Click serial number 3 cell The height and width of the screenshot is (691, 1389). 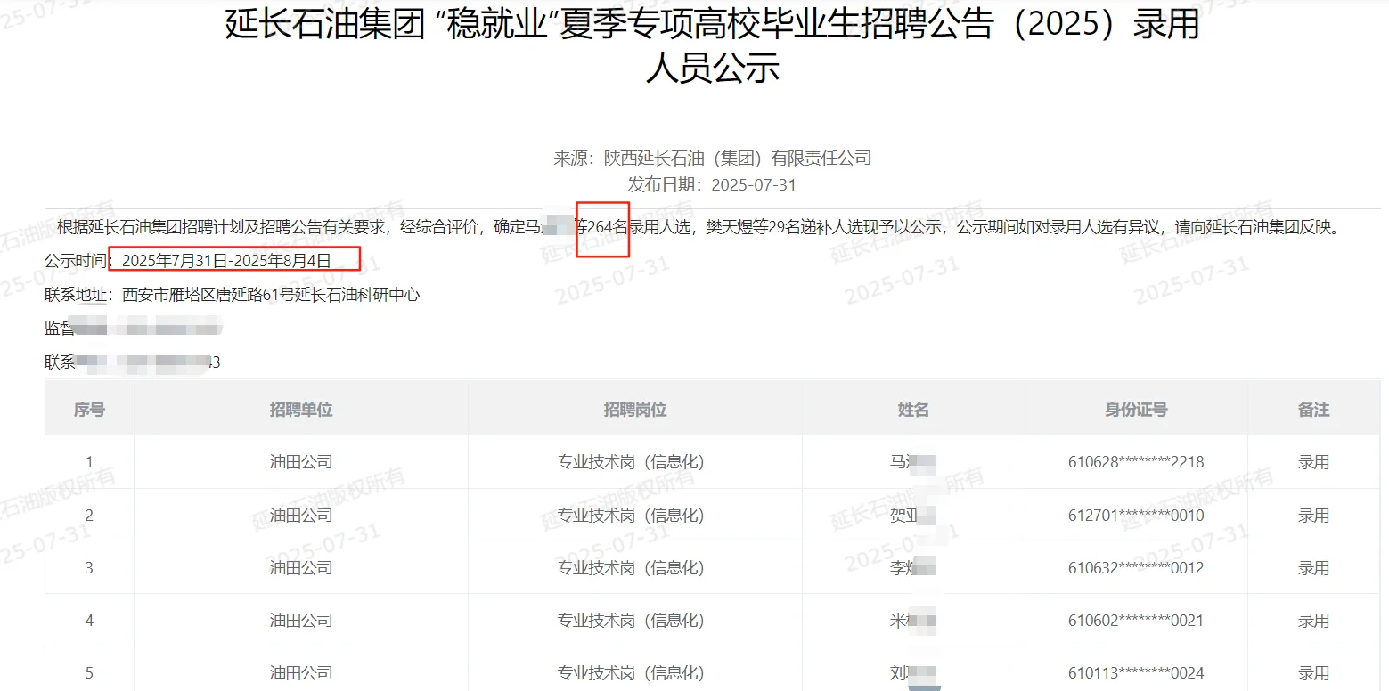pyautogui.click(x=89, y=567)
